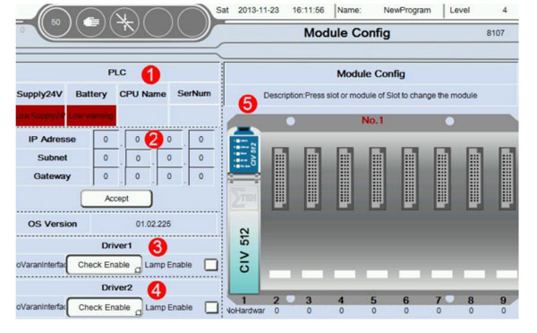Screen dimensions: 537x333
Task: Select the empty connector of slot 7
Action: (442, 178)
